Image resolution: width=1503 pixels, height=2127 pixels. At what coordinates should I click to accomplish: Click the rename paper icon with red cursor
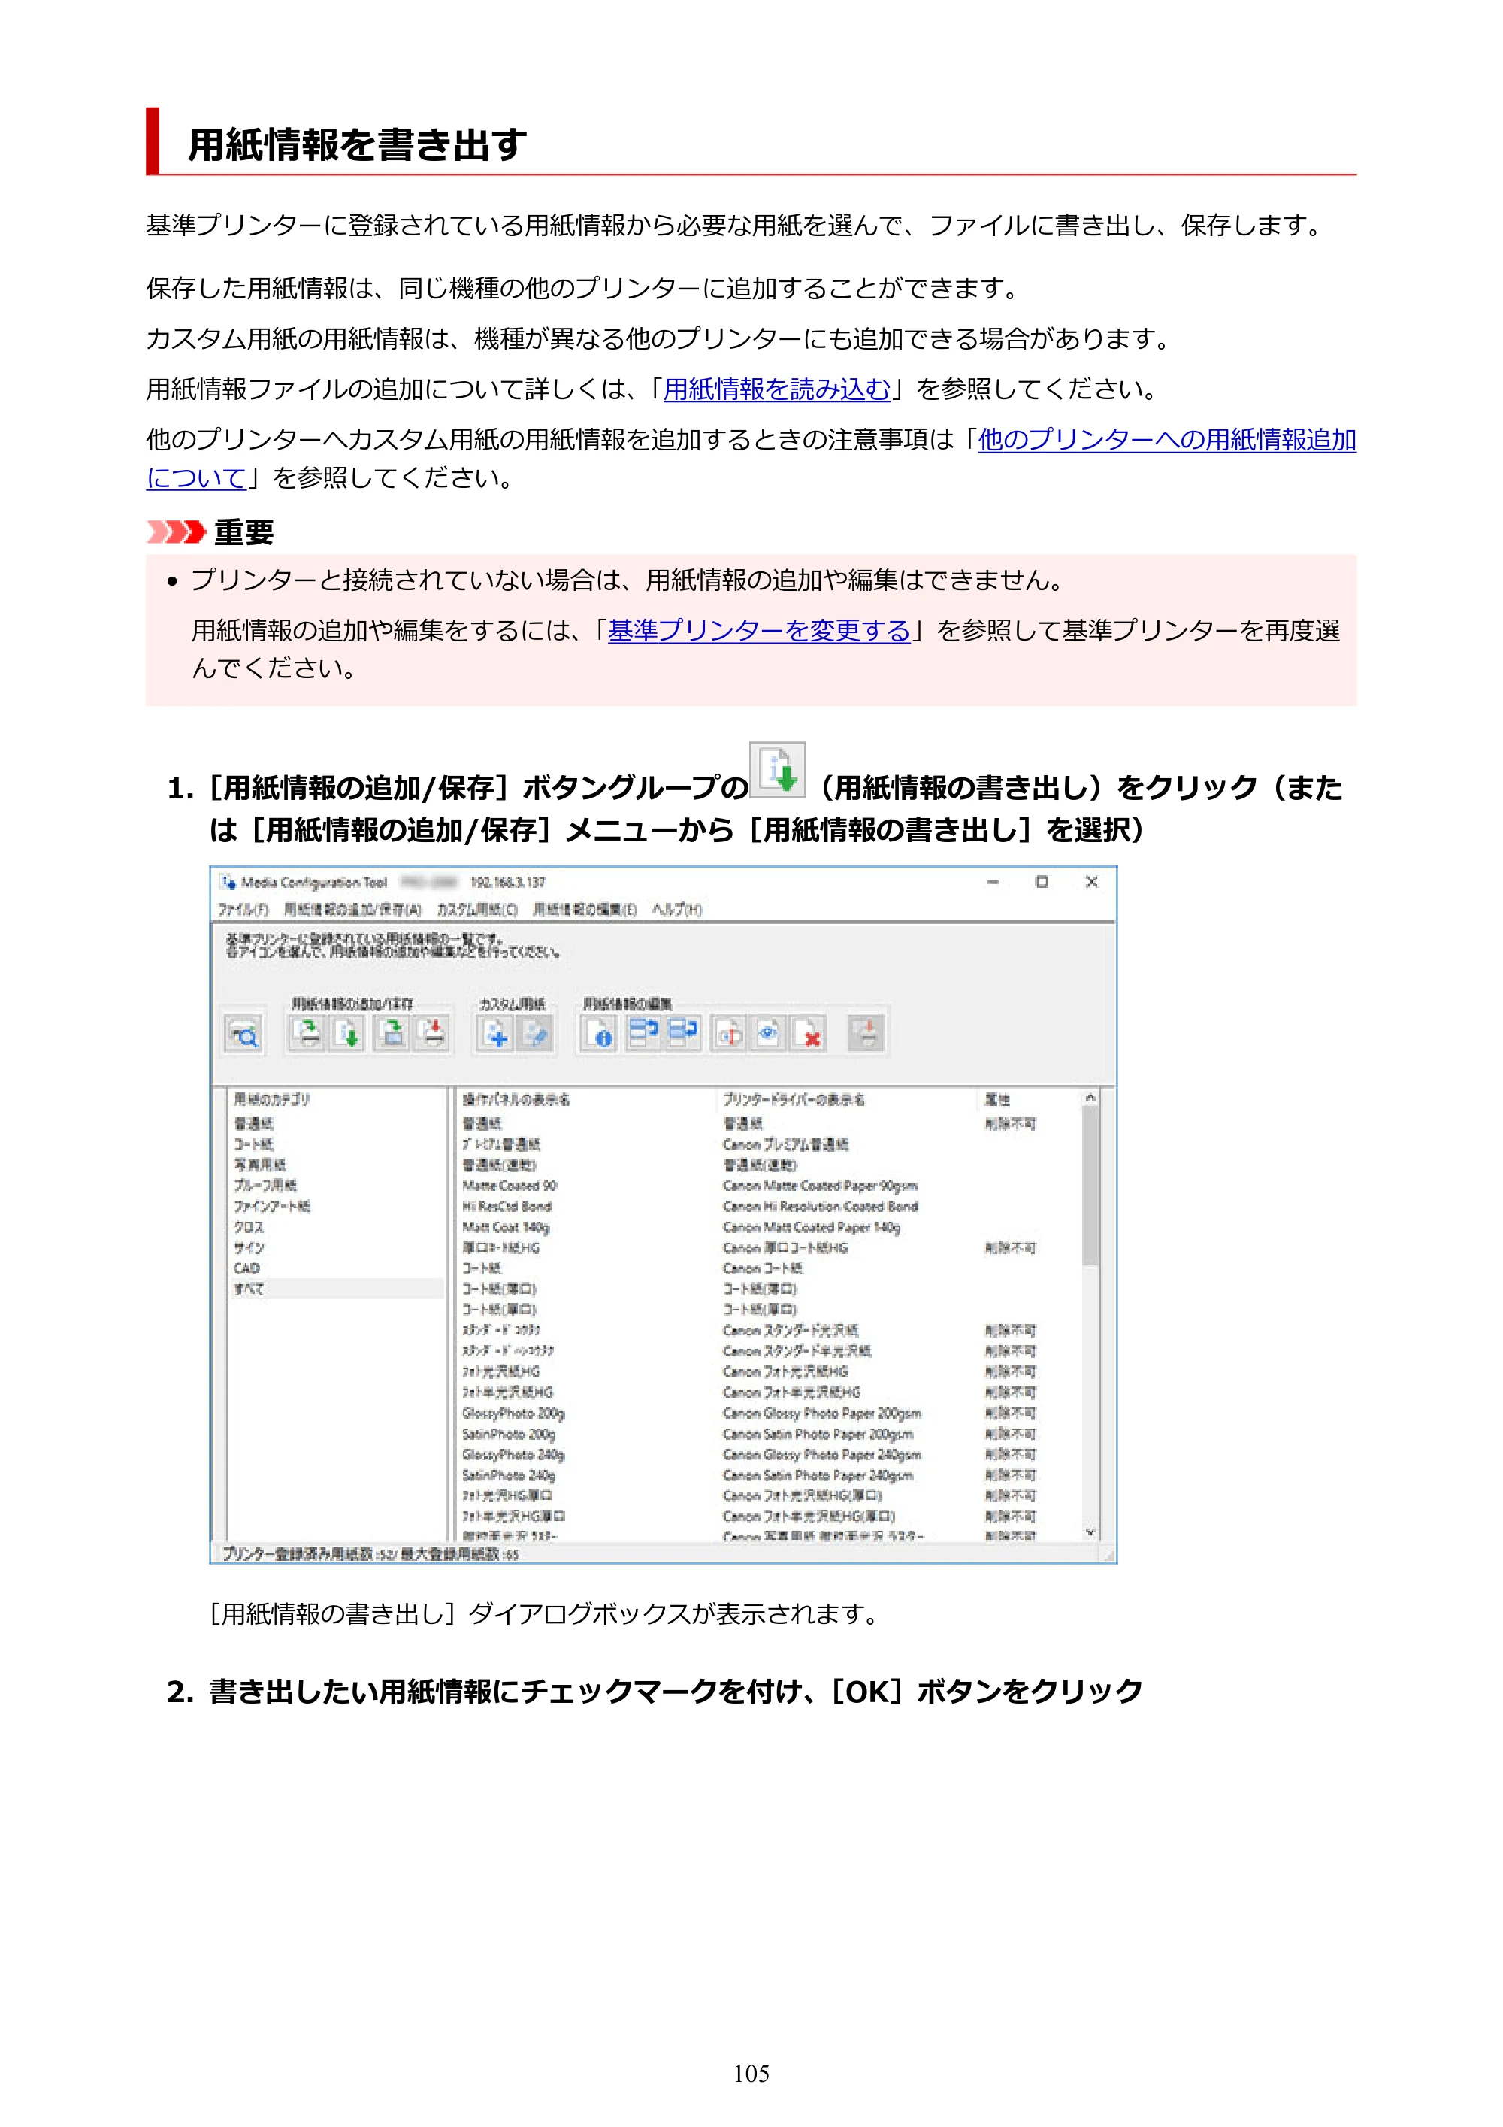[729, 1034]
